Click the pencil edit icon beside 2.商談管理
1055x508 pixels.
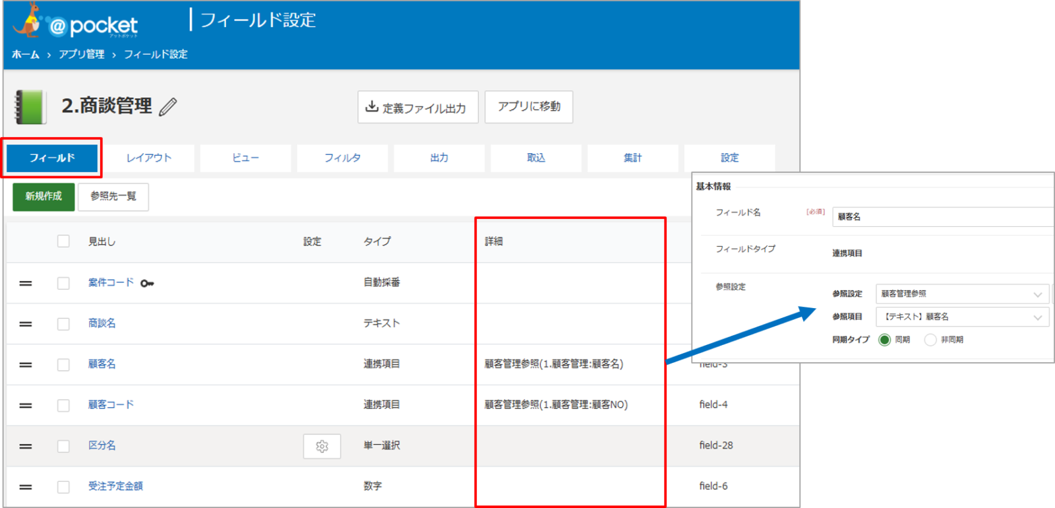(x=168, y=107)
